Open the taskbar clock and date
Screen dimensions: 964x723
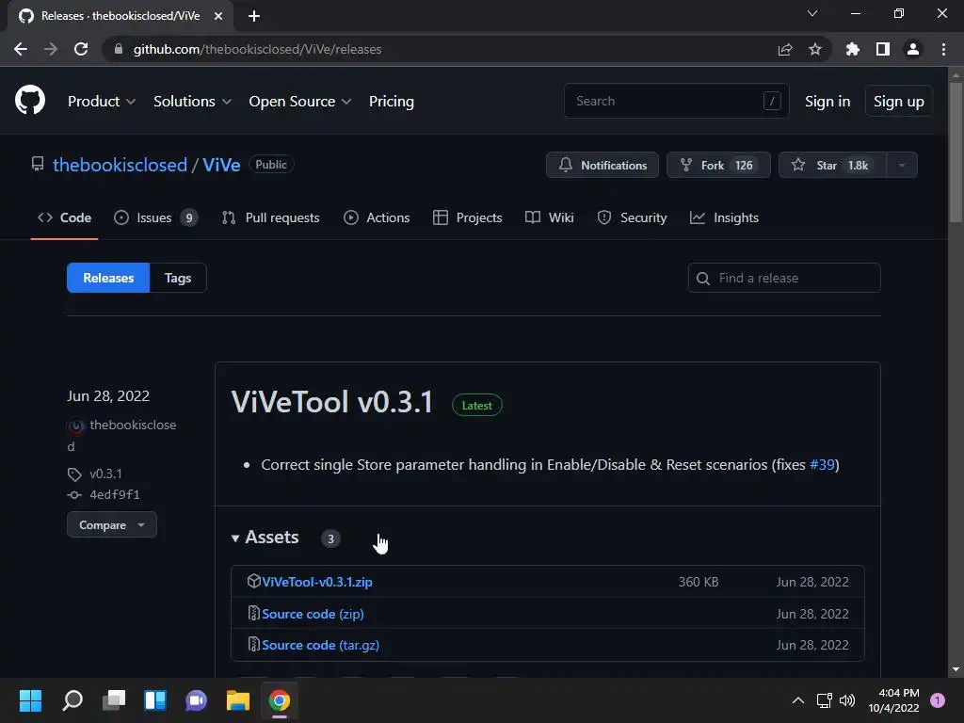(x=893, y=700)
